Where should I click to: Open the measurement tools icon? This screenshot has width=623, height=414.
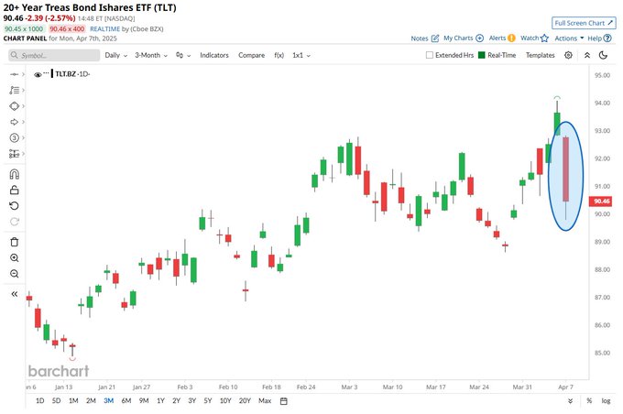pyautogui.click(x=15, y=154)
